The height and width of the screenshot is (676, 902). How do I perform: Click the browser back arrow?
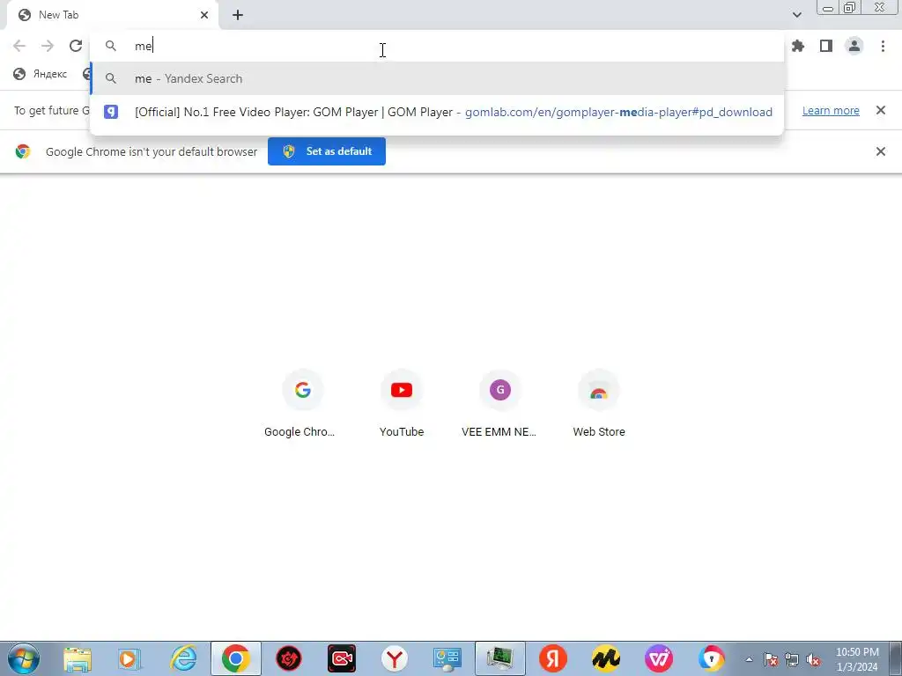tap(19, 46)
